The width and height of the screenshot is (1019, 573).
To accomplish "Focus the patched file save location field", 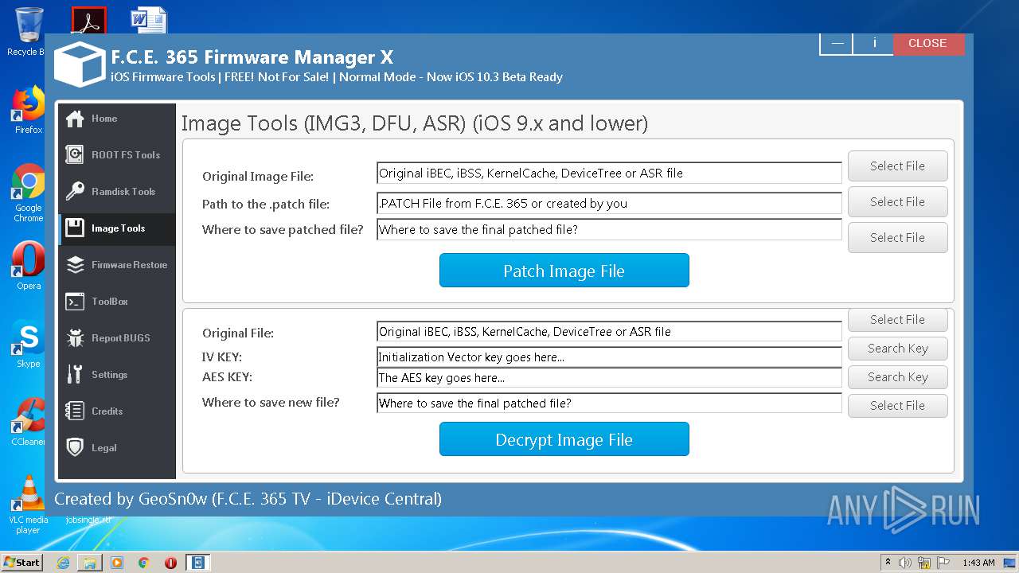I will (x=609, y=229).
